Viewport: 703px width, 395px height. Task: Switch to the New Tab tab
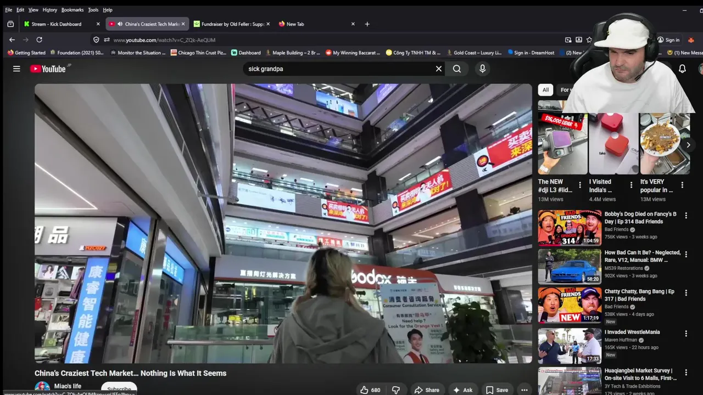click(x=317, y=24)
